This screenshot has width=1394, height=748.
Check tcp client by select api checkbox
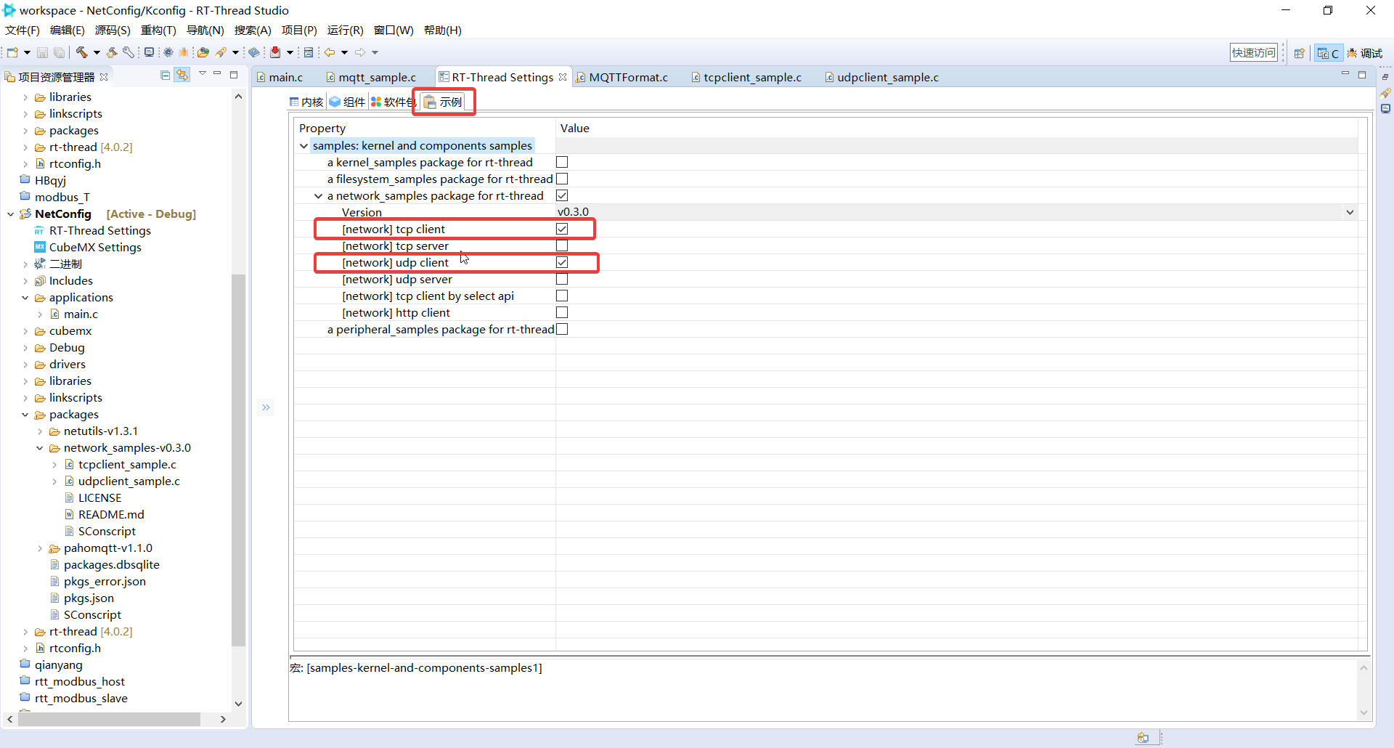point(562,296)
